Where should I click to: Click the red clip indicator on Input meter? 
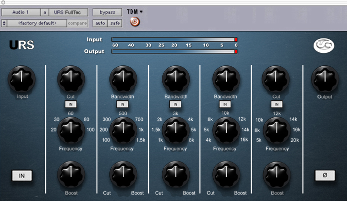[236, 39]
